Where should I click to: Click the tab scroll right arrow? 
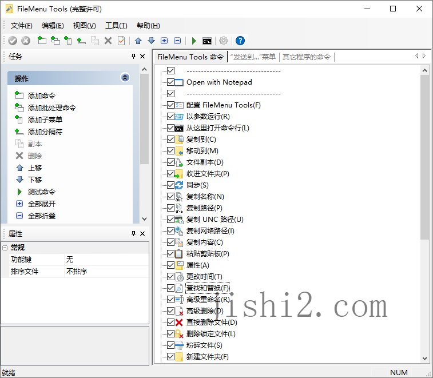click(x=424, y=56)
